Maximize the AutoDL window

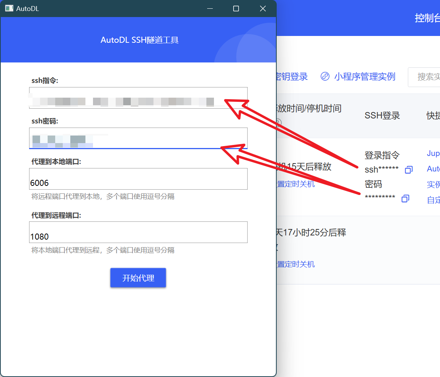pyautogui.click(x=236, y=9)
